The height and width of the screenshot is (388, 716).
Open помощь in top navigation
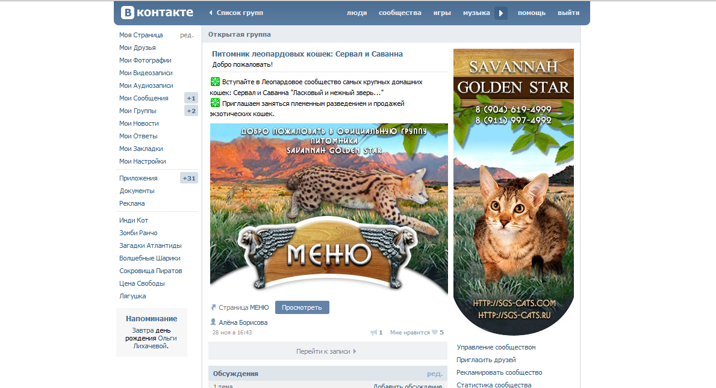(x=532, y=13)
